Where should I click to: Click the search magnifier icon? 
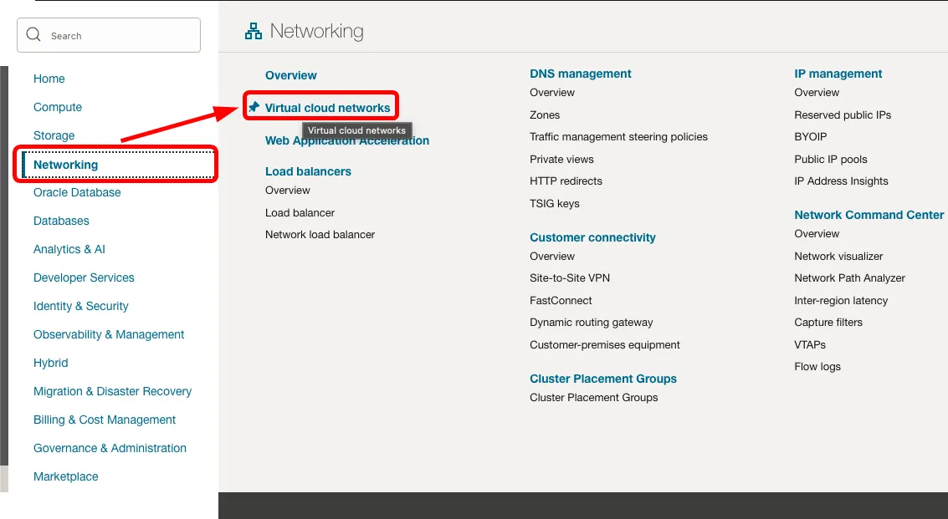pos(33,35)
